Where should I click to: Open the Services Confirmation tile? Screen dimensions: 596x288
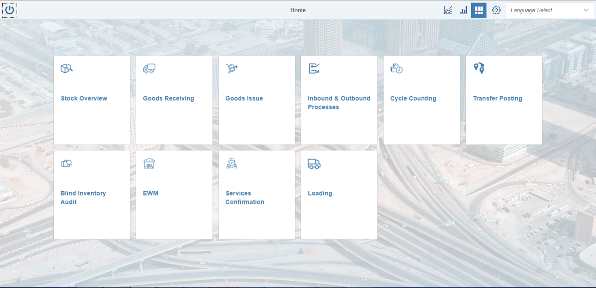[x=257, y=194]
